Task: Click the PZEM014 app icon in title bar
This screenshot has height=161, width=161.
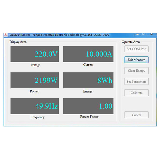Action: [x=6, y=35]
